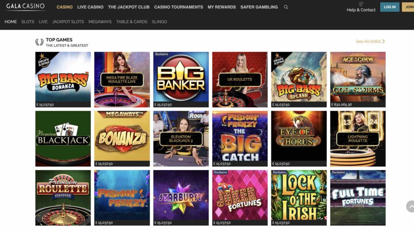Switch to the Table & Cards tab

pos(132,22)
